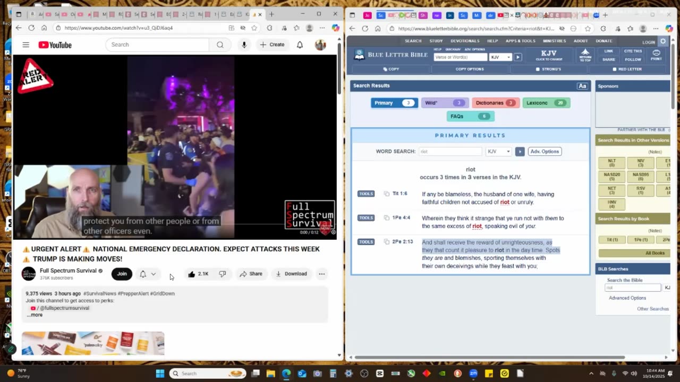Screen dimensions: 680x382
Task: Open Adv. Options button
Action: [x=545, y=151]
